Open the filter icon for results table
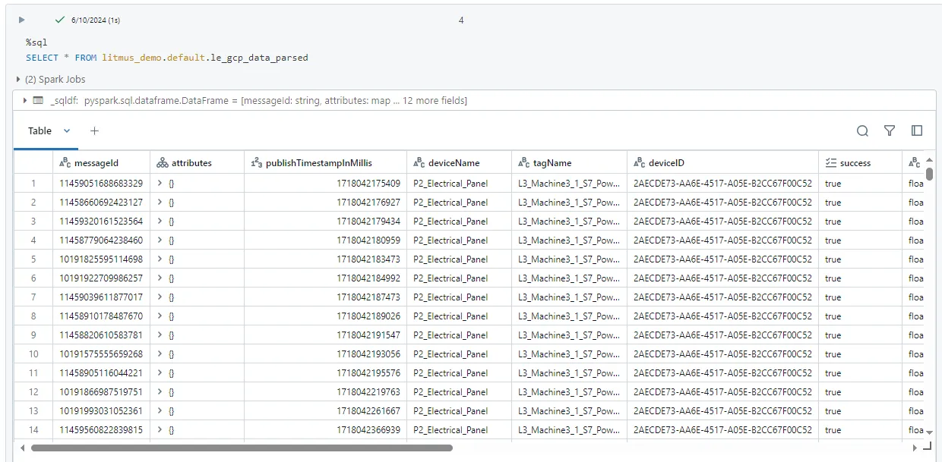The image size is (942, 462). (x=890, y=130)
